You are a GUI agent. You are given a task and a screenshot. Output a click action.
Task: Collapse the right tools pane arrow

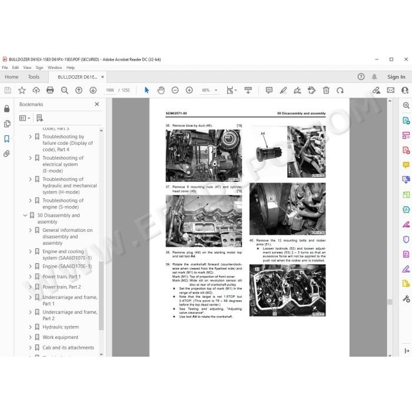click(x=407, y=351)
